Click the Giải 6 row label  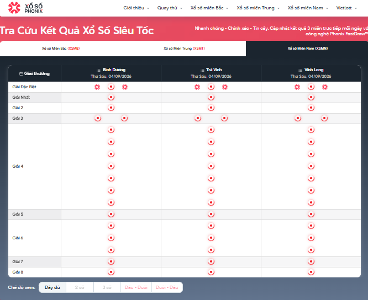(18, 238)
